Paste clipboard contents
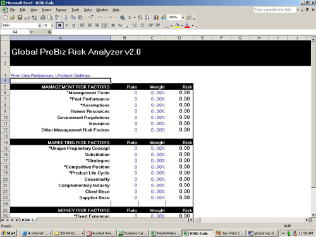Screen dimensions: 316x237 click(80, 18)
